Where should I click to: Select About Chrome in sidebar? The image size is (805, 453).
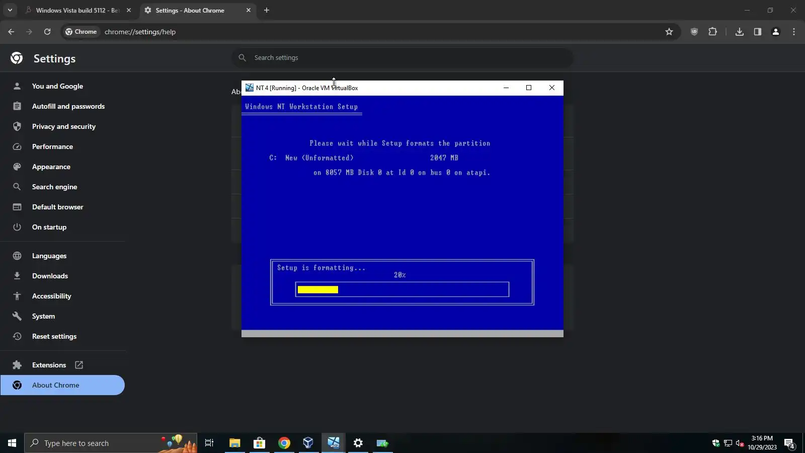pos(62,385)
